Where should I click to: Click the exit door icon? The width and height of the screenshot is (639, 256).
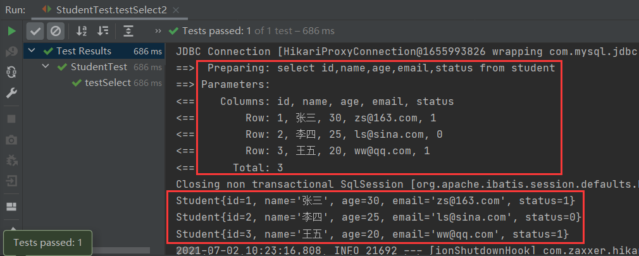pyautogui.click(x=11, y=180)
